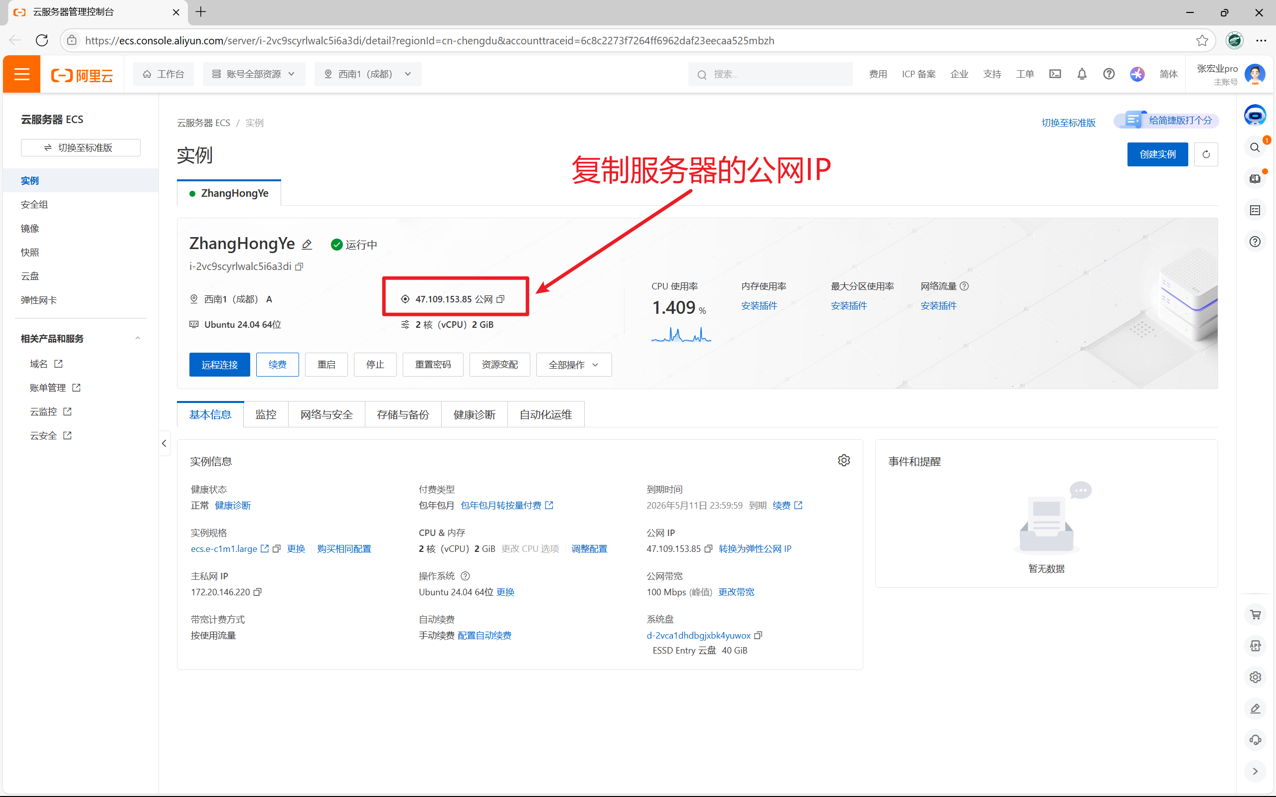Click the 远程连接 button
This screenshot has height=797, width=1276.
pos(219,365)
